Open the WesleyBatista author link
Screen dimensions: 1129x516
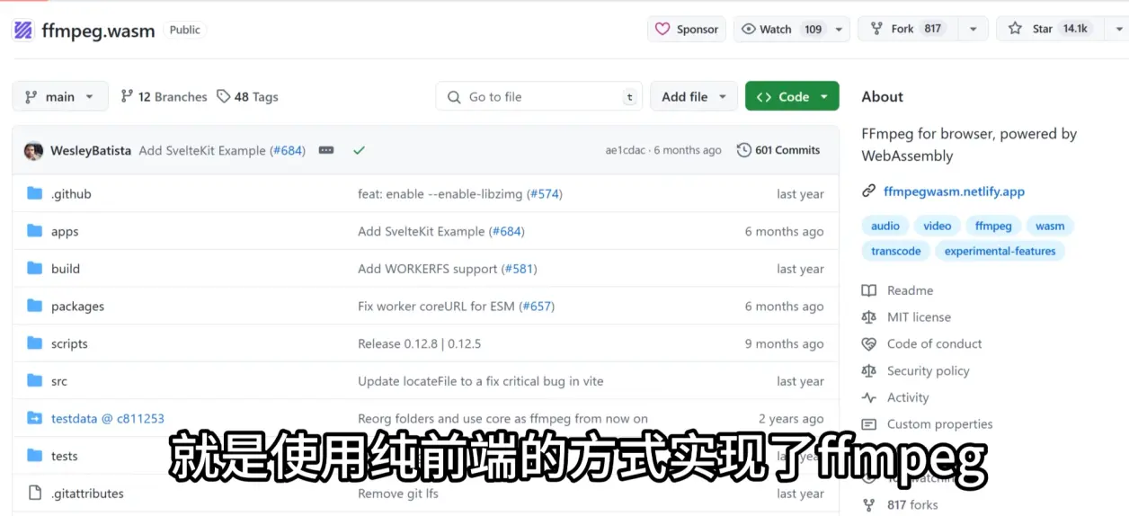(91, 150)
